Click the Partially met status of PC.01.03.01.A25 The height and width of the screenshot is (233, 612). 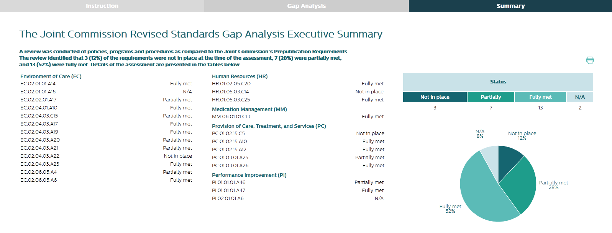click(x=370, y=158)
